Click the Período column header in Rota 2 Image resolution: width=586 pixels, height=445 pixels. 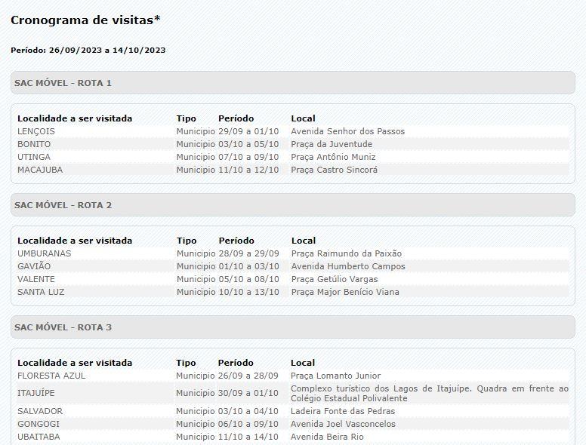click(236, 241)
